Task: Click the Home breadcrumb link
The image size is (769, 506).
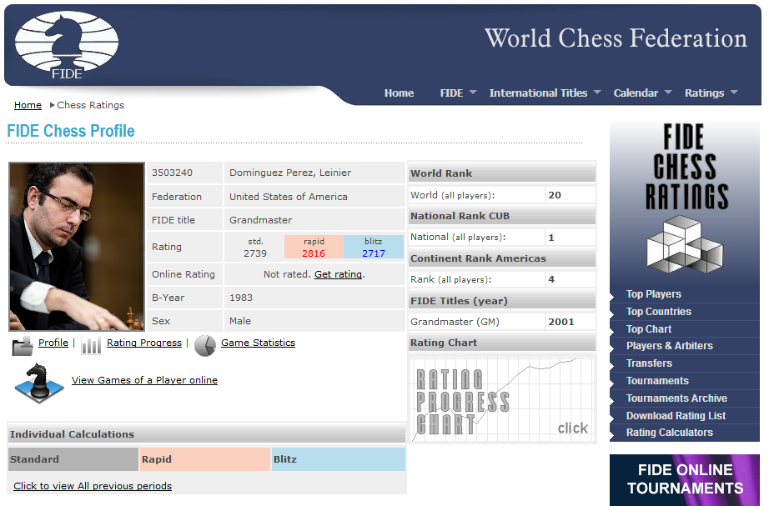Action: coord(28,105)
